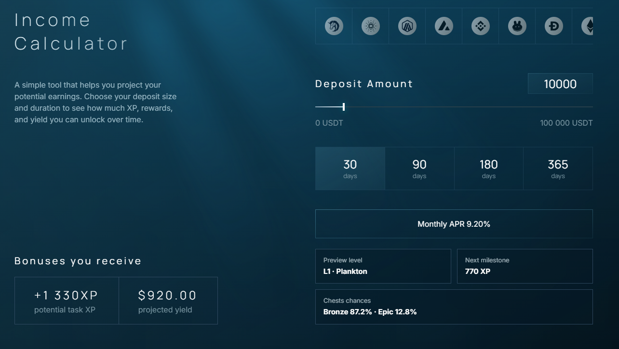
Task: Select the Dogecoin token icon
Action: [554, 26]
